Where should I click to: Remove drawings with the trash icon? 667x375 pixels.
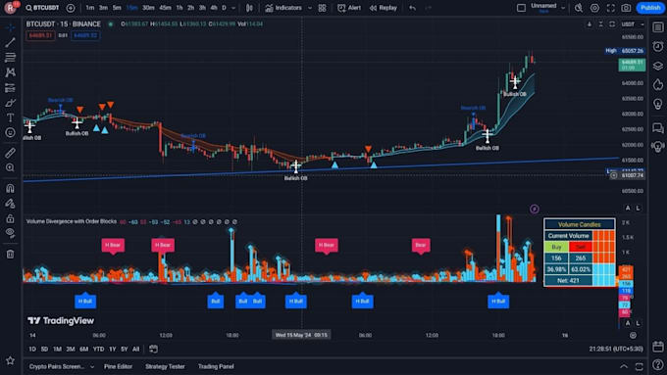pyautogui.click(x=10, y=254)
